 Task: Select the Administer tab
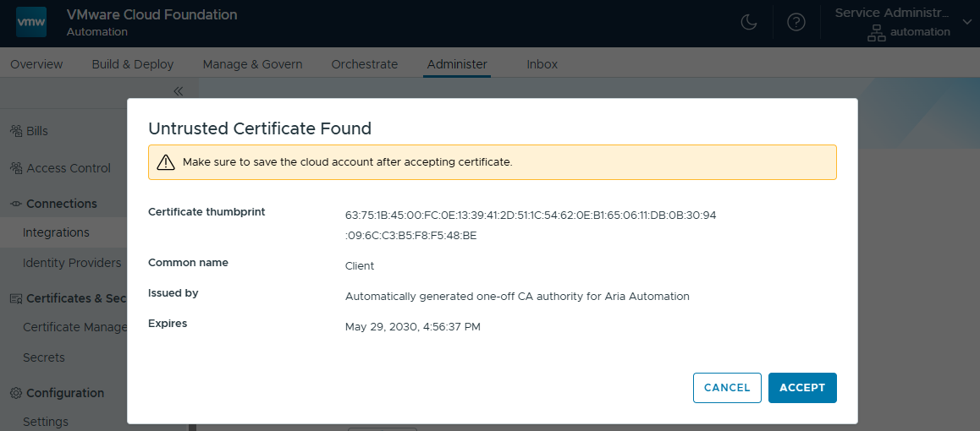pos(457,64)
